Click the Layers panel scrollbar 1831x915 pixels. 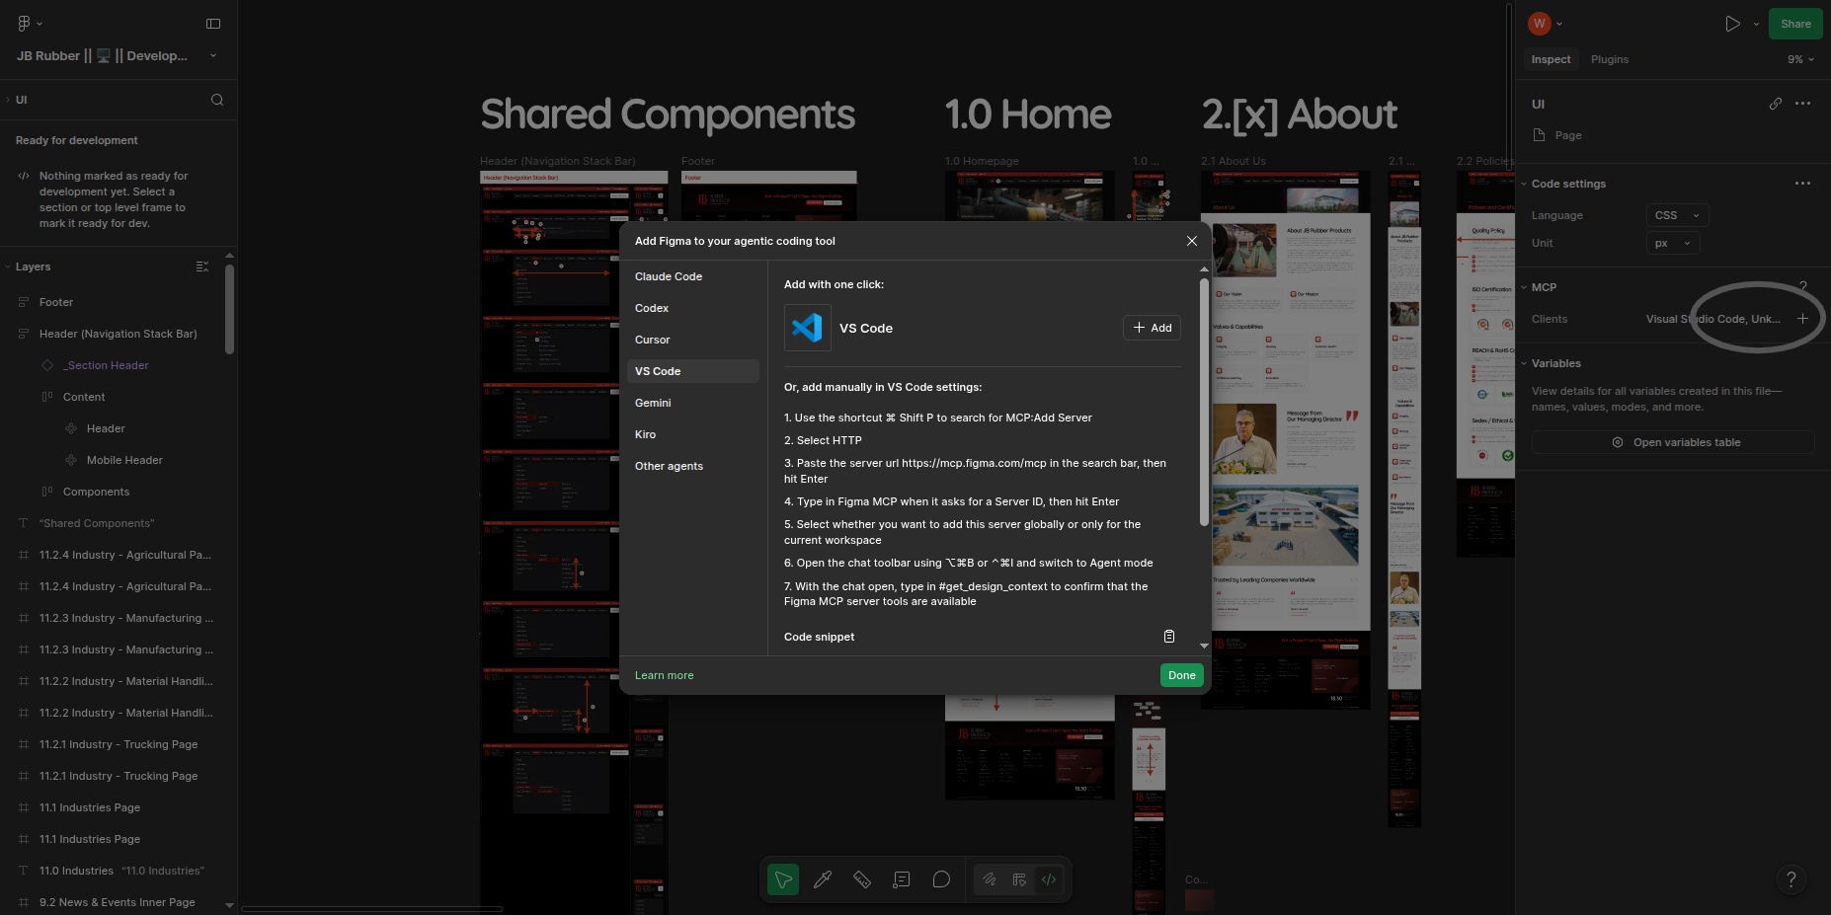pos(230,309)
